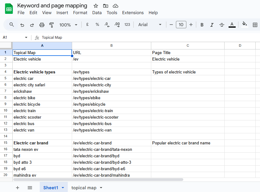Image resolution: width=260 pixels, height=192 pixels.
Task: Select the paint format roller tool
Action: 52,25
